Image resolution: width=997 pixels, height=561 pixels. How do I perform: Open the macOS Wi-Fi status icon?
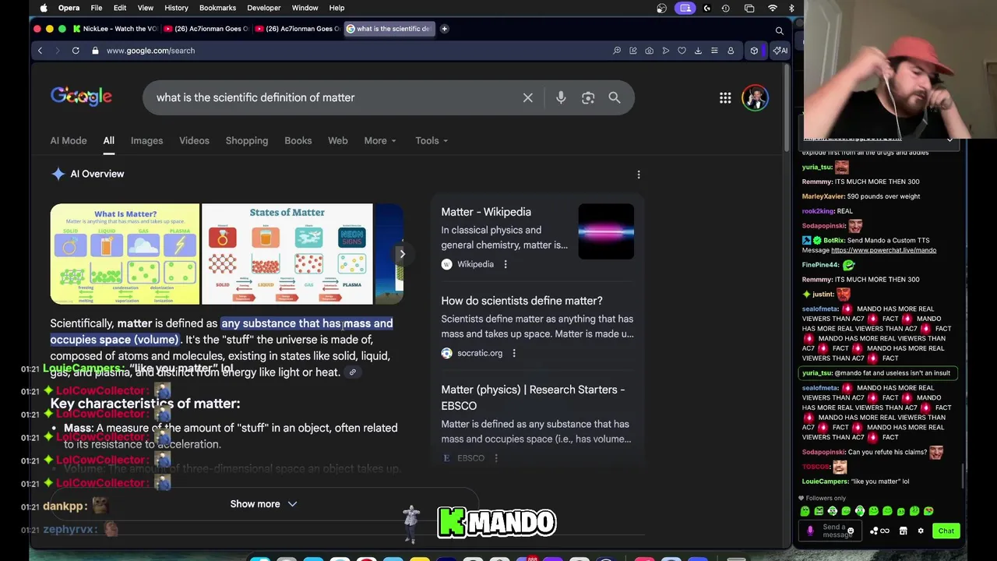coord(773,8)
